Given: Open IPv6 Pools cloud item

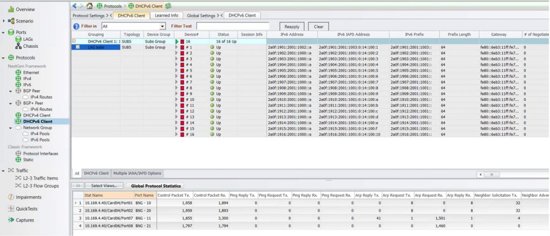Looking at the screenshot, I should (x=36, y=139).
